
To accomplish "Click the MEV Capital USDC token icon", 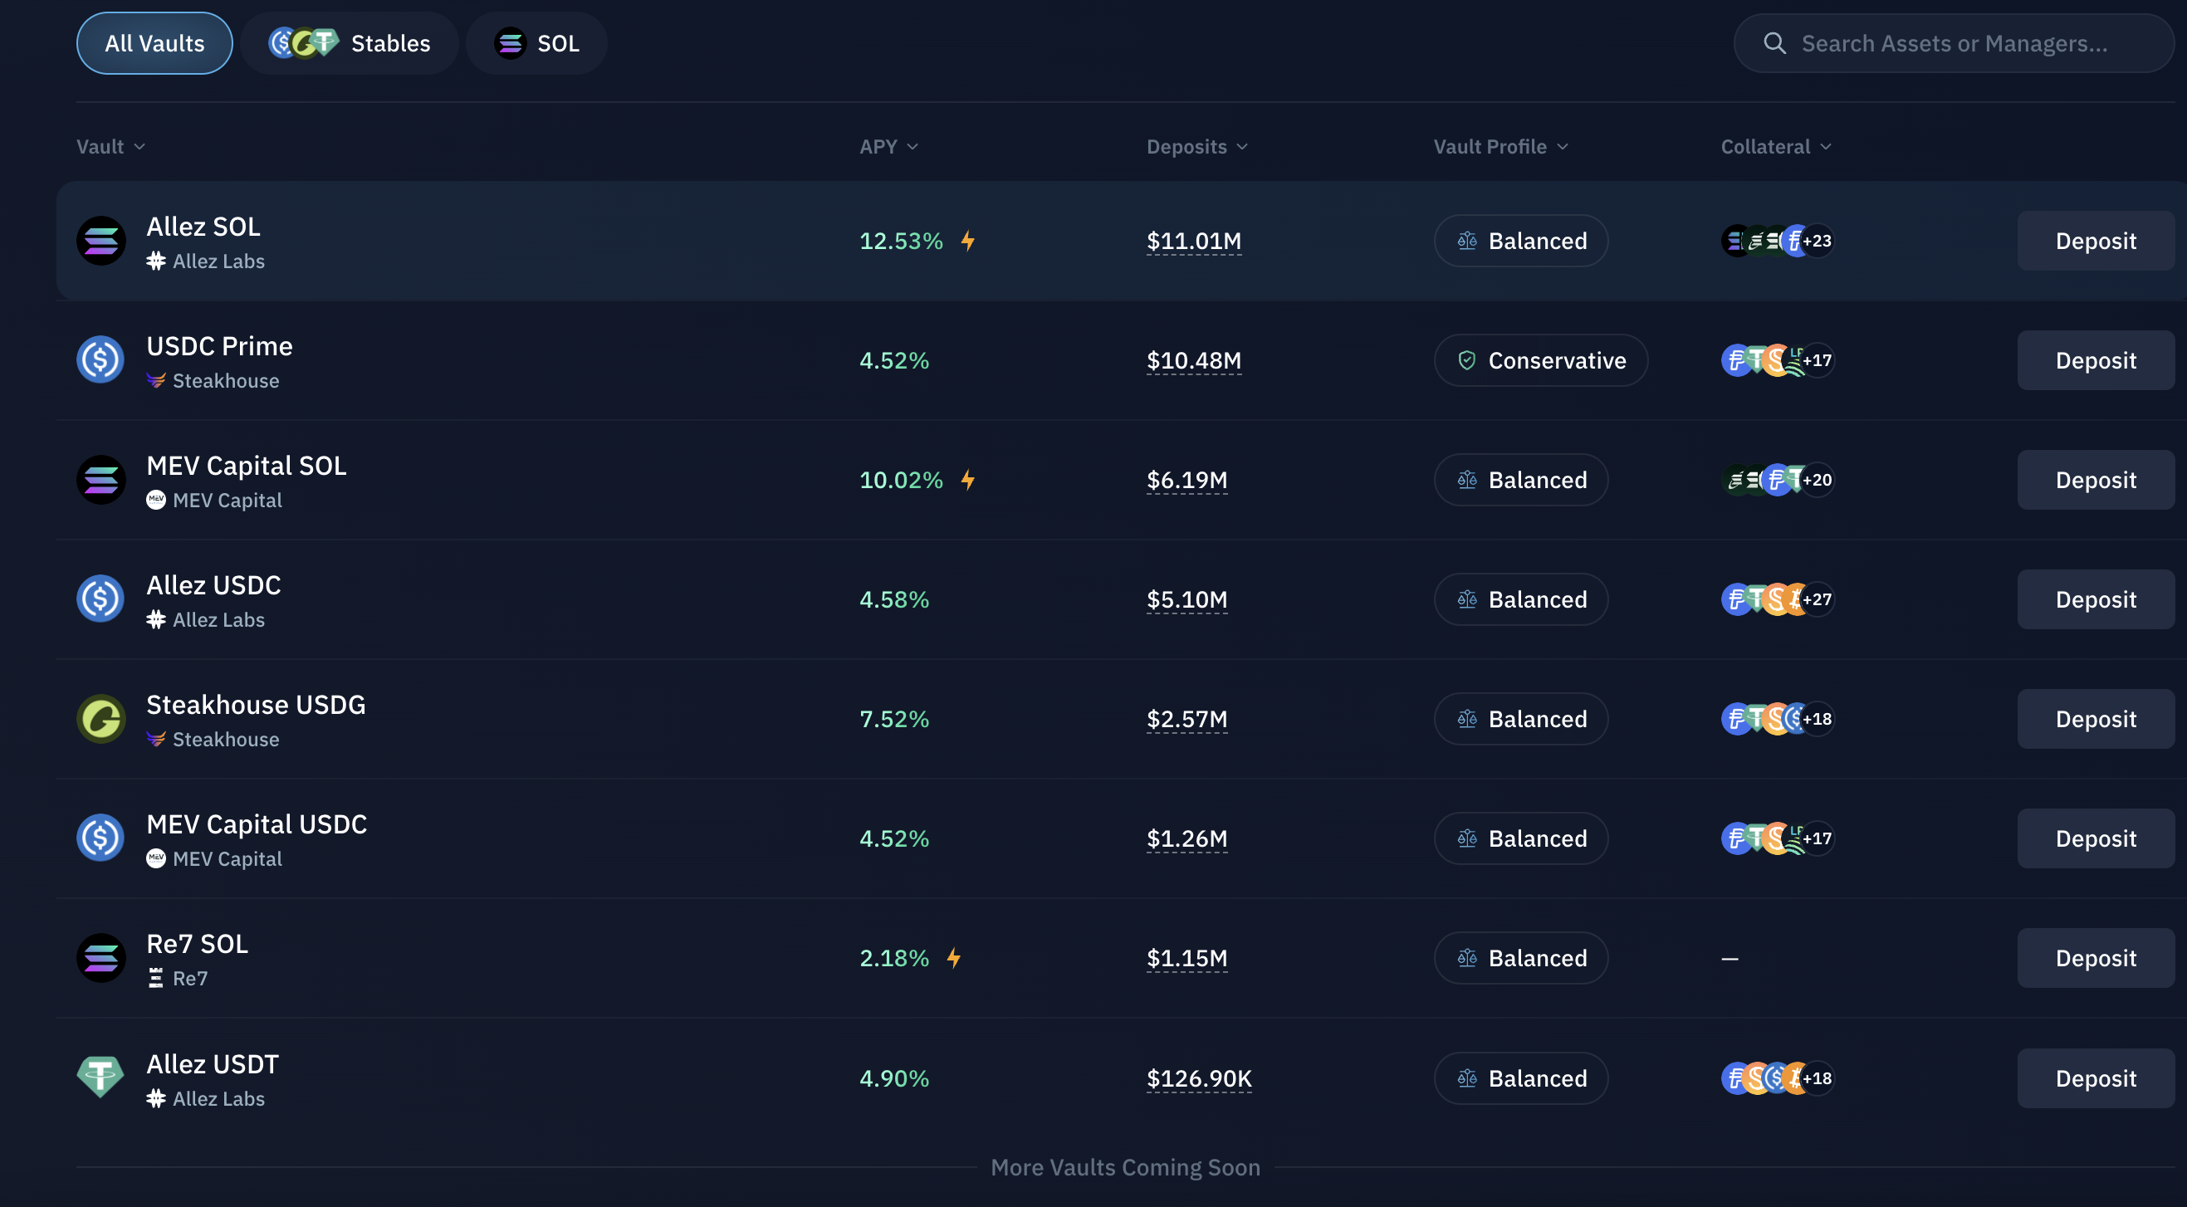I will (x=101, y=838).
